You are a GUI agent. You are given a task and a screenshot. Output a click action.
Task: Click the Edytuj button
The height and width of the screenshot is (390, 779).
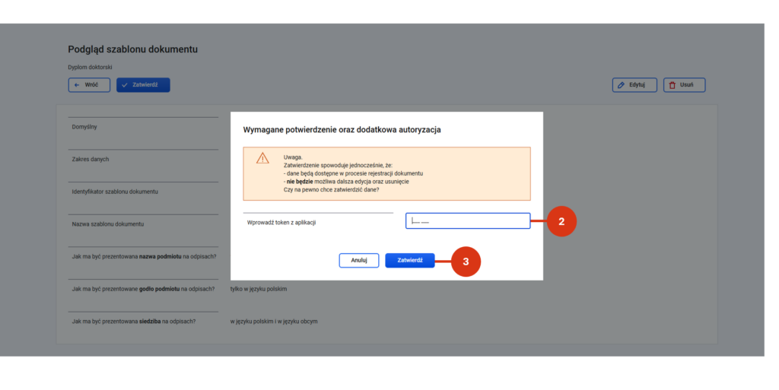click(634, 85)
